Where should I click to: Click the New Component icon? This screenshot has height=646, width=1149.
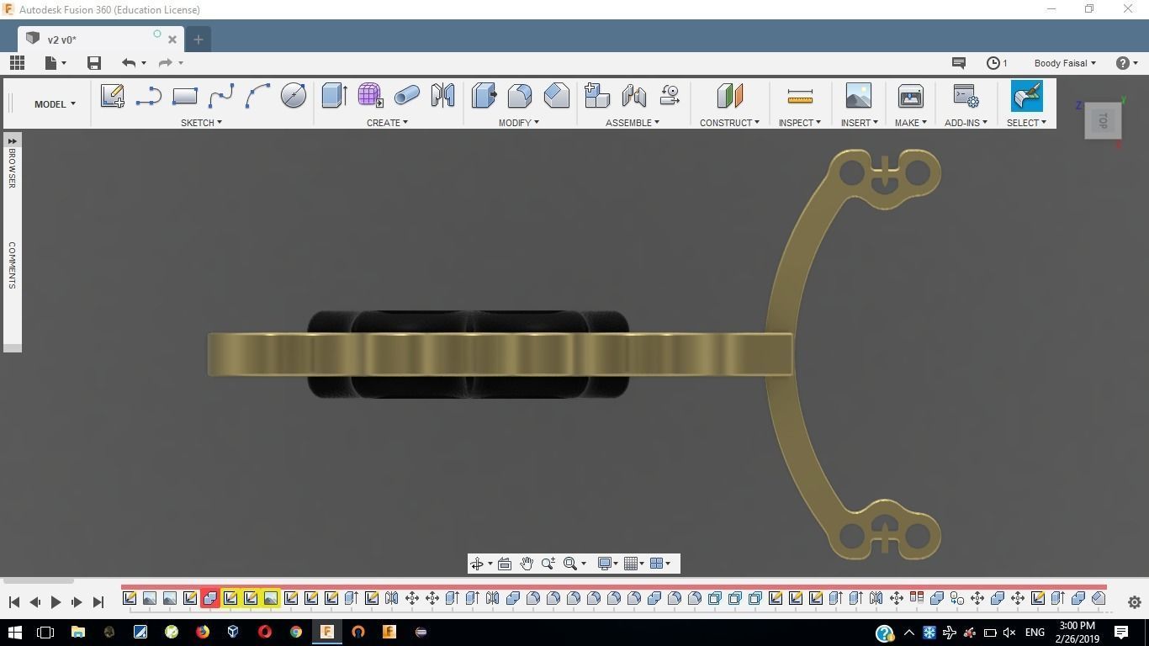pos(596,95)
